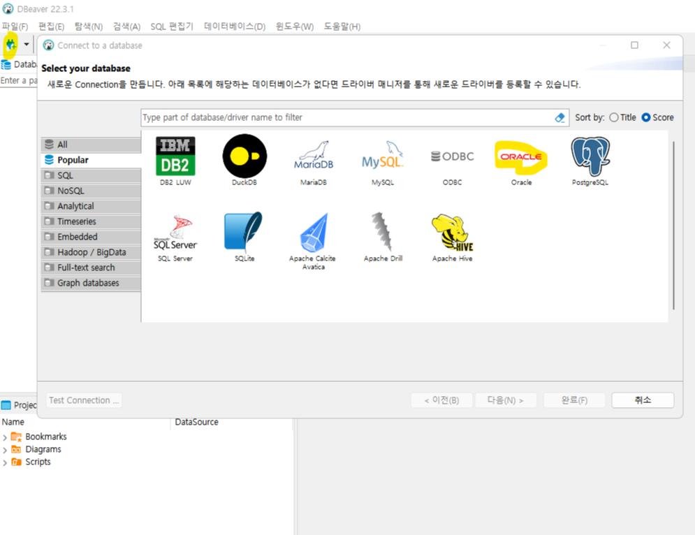Select the DB2 LUW database driver
The image size is (695, 535).
click(175, 156)
